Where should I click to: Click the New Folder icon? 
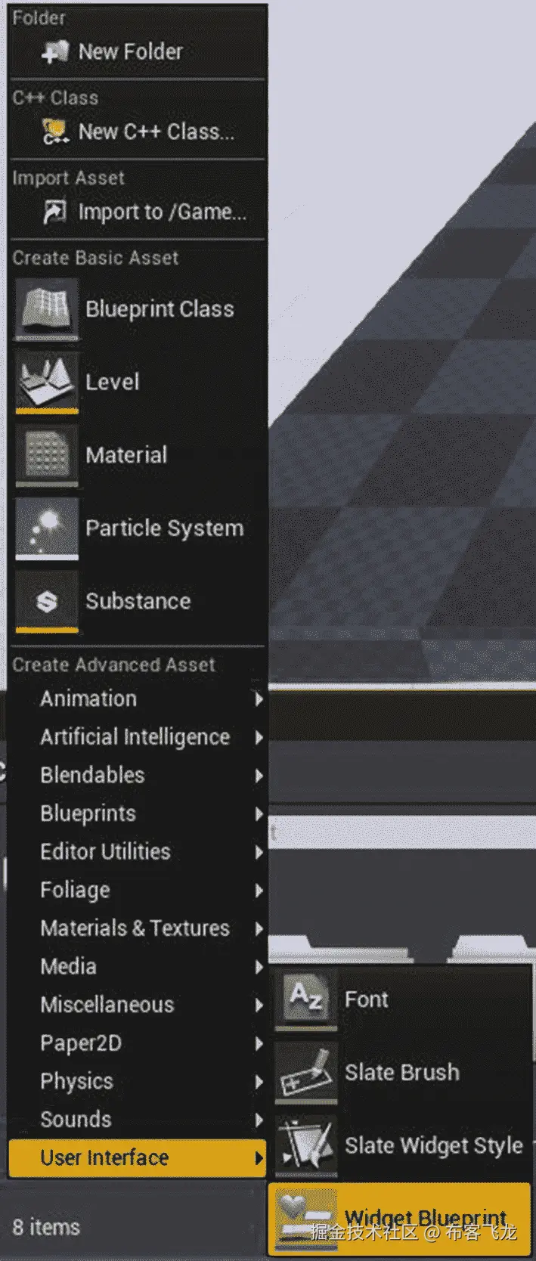[x=55, y=51]
